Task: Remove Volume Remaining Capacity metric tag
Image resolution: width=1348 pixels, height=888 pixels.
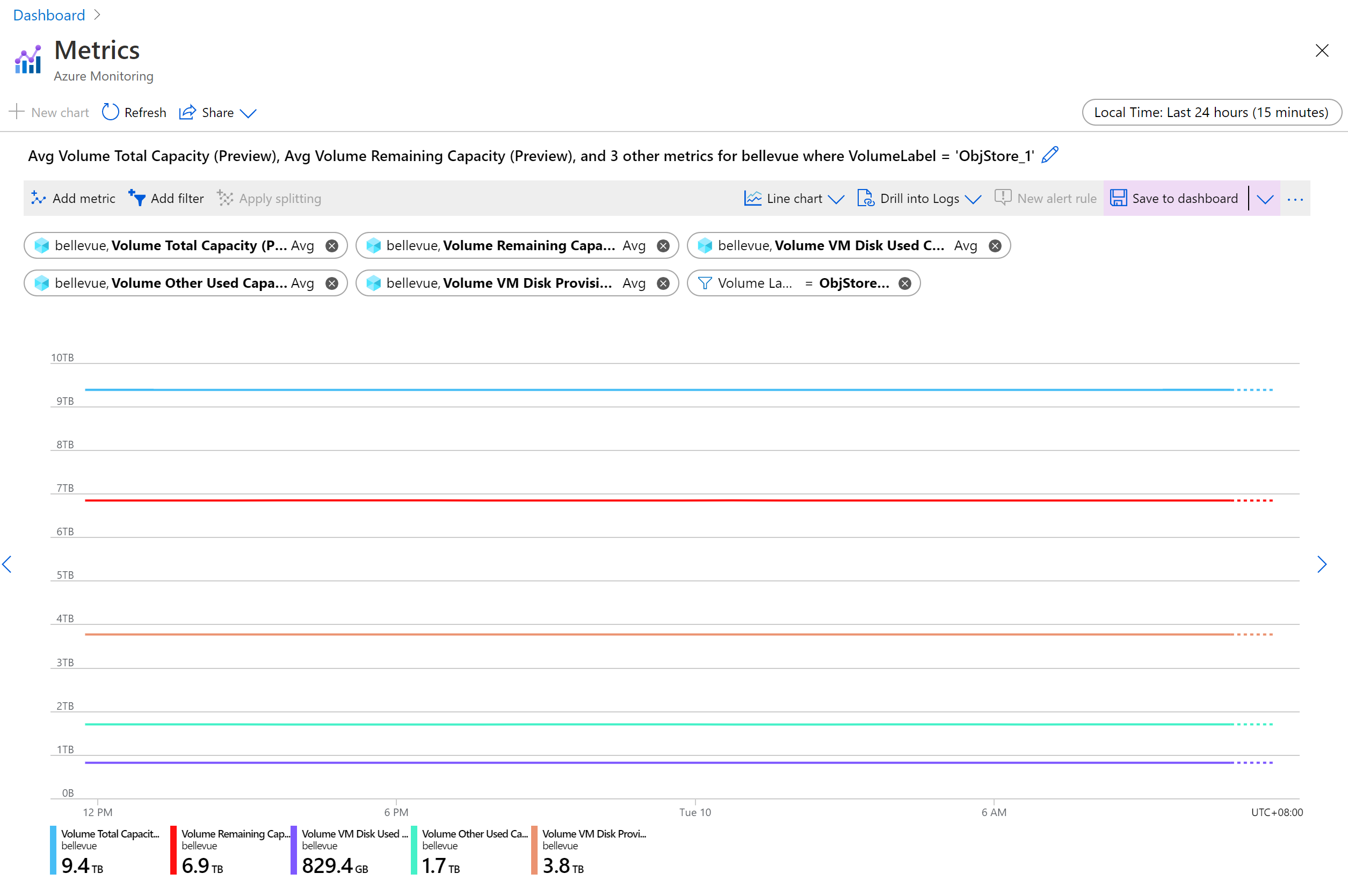Action: pos(663,245)
